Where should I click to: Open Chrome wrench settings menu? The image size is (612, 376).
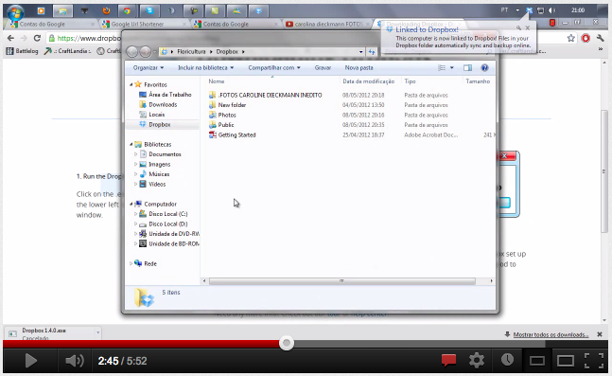tap(601, 38)
